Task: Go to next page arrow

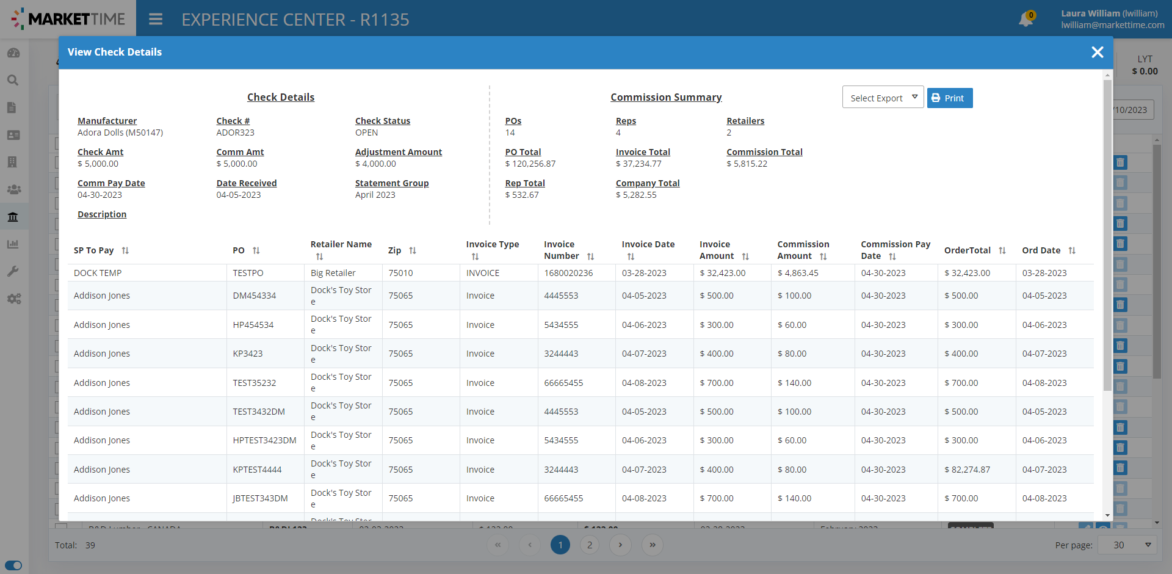Action: tap(620, 545)
